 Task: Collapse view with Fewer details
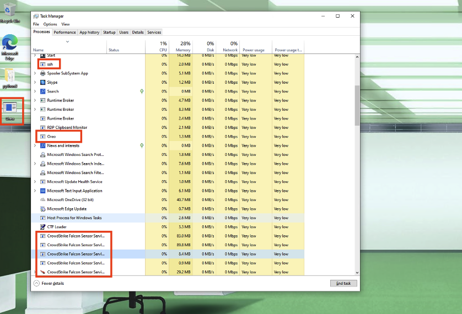coord(49,283)
